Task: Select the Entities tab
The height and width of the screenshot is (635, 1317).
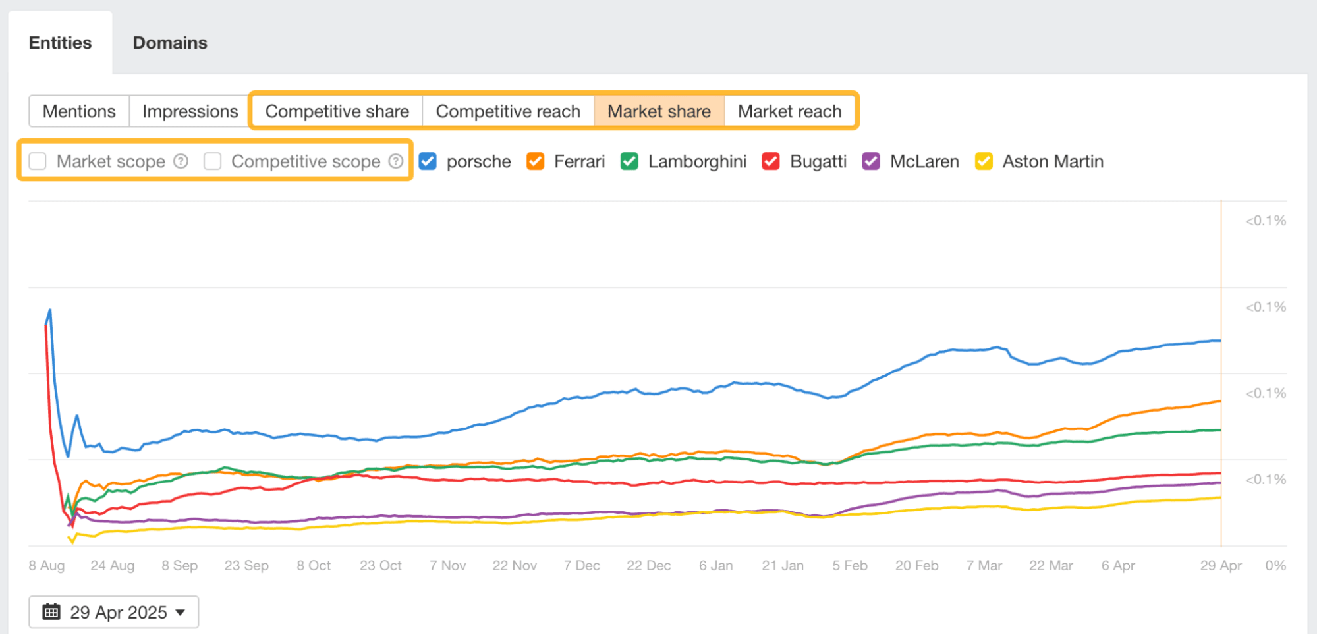Action: point(60,43)
